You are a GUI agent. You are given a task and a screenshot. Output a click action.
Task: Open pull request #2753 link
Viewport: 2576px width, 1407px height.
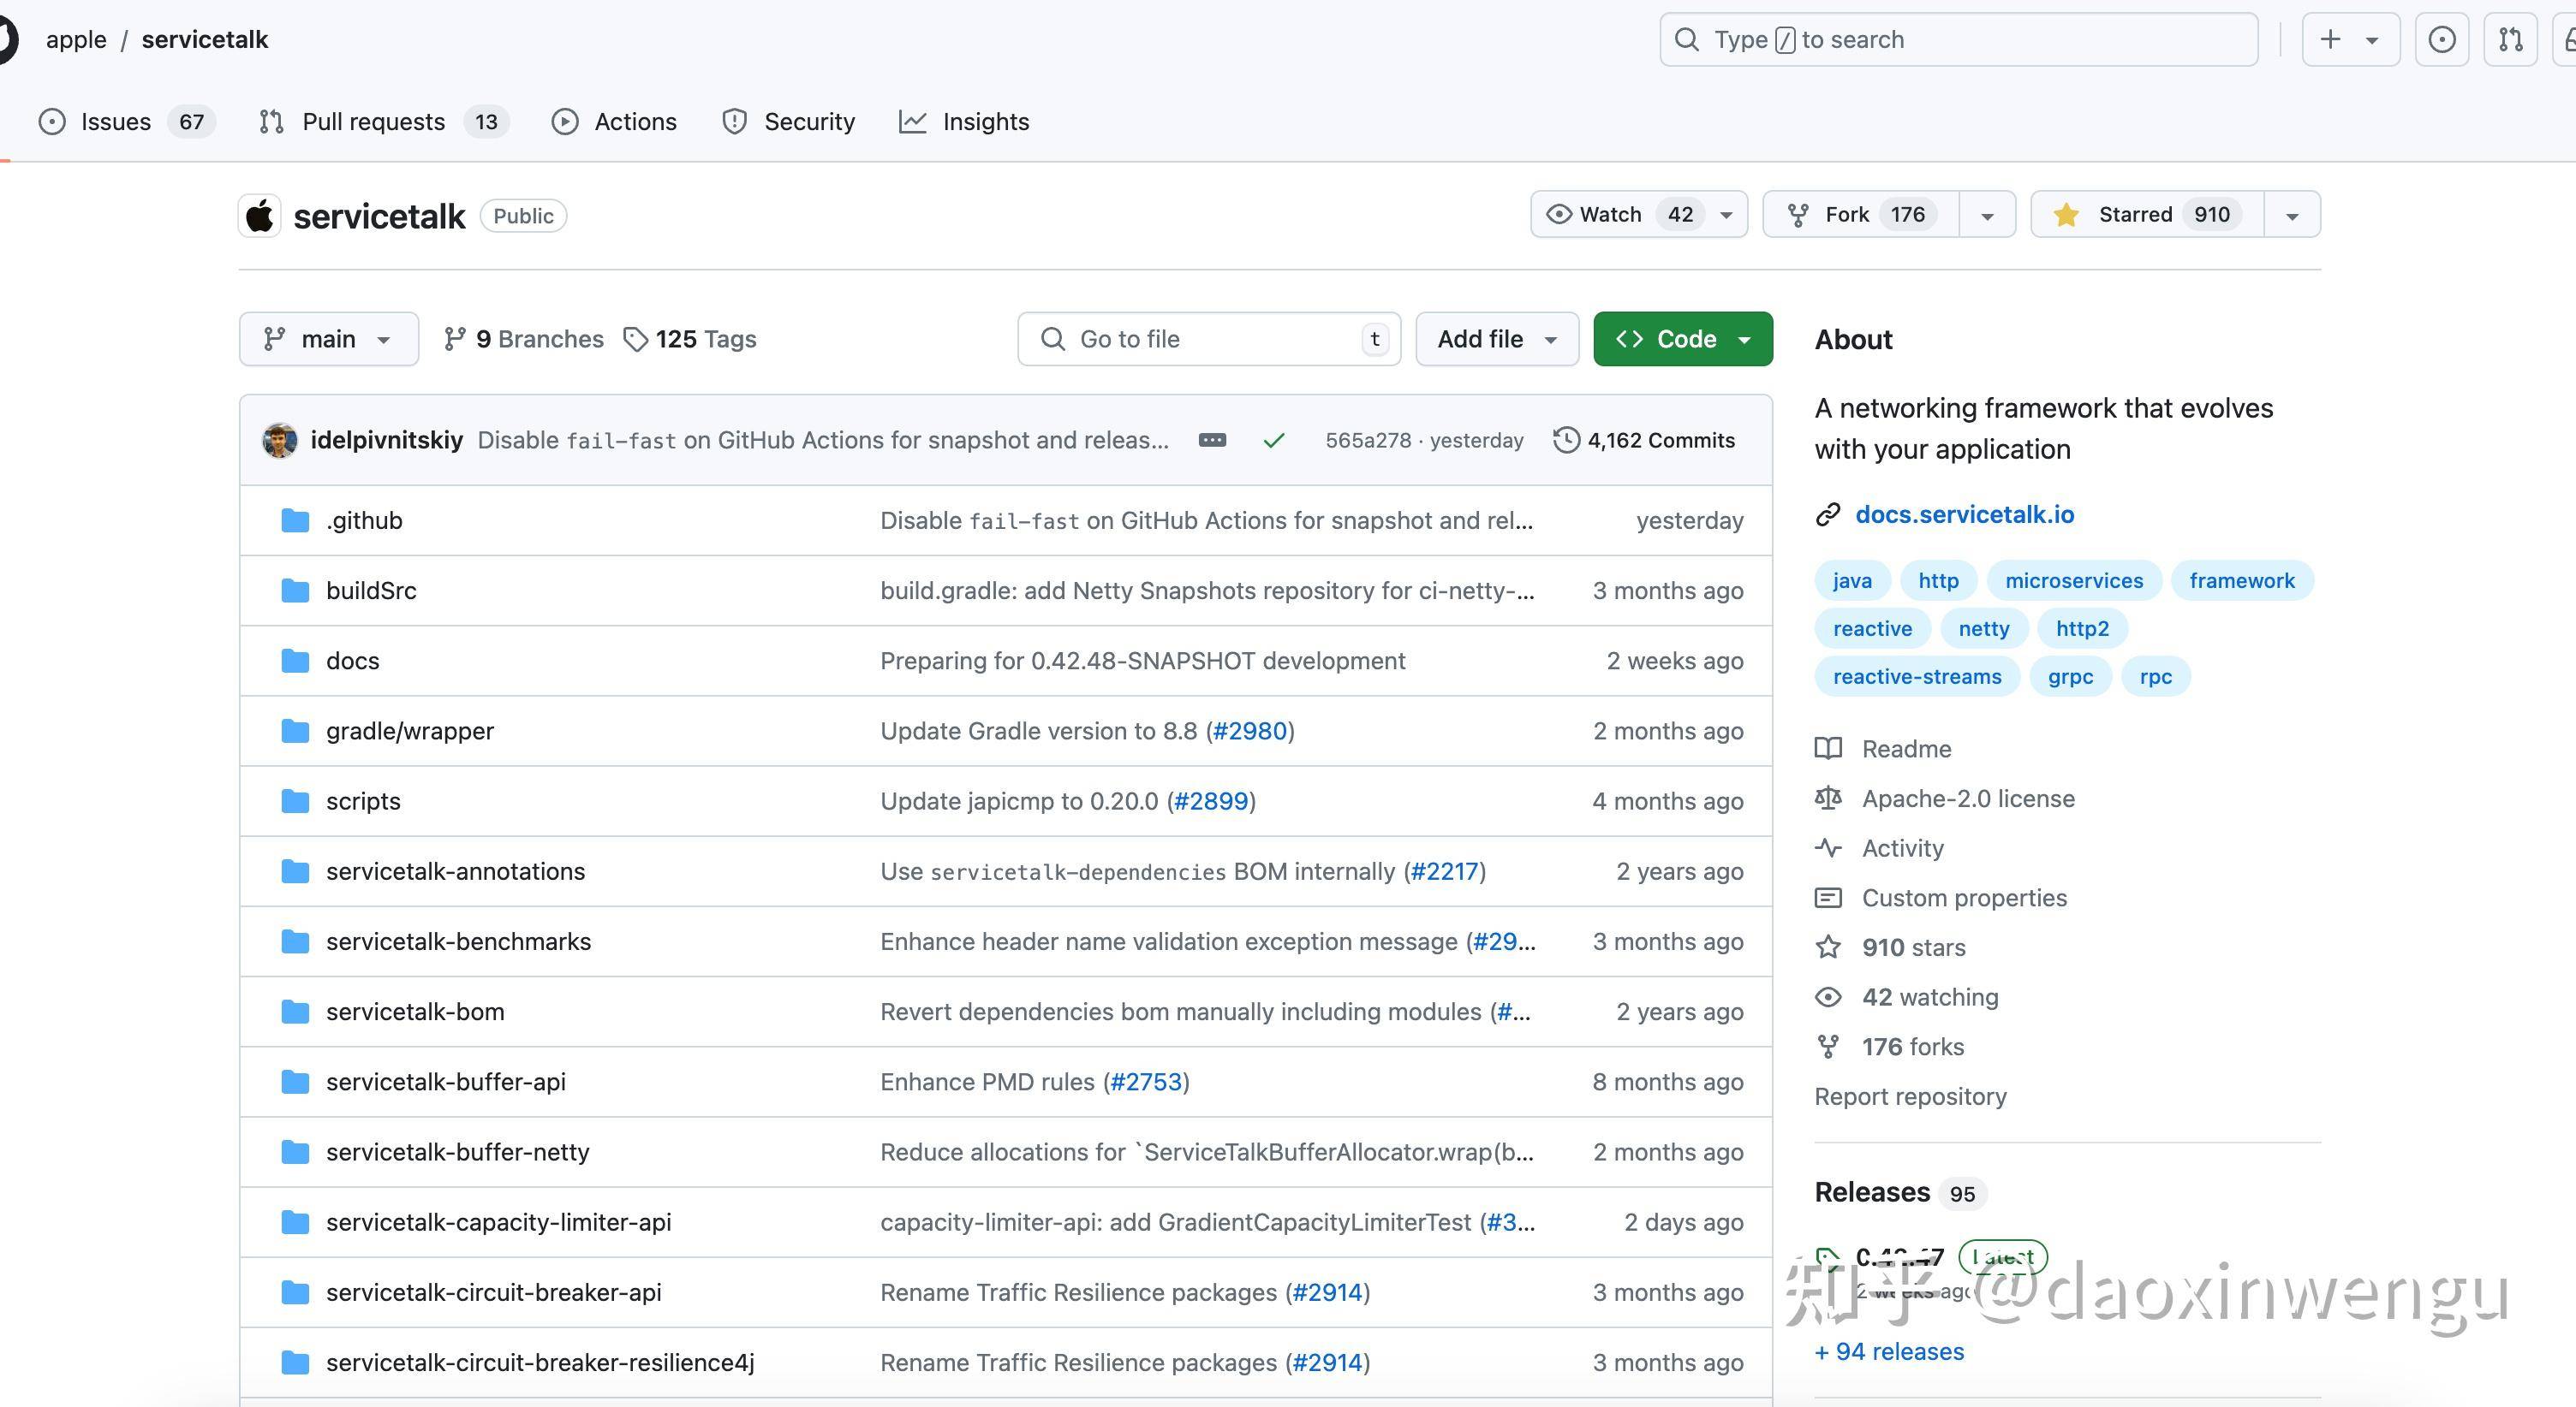pyautogui.click(x=1146, y=1081)
